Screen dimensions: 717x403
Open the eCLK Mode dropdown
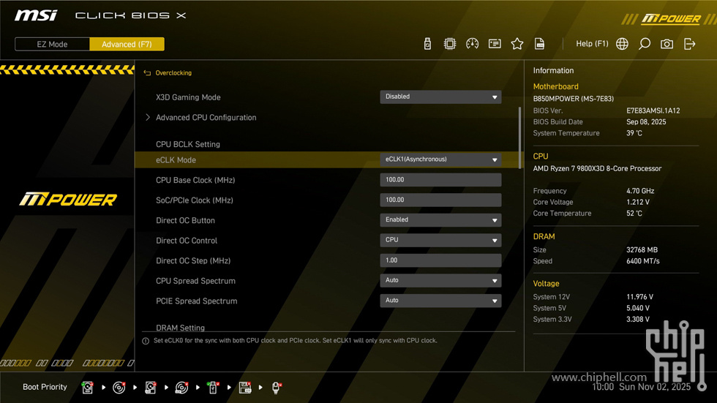pyautogui.click(x=440, y=159)
